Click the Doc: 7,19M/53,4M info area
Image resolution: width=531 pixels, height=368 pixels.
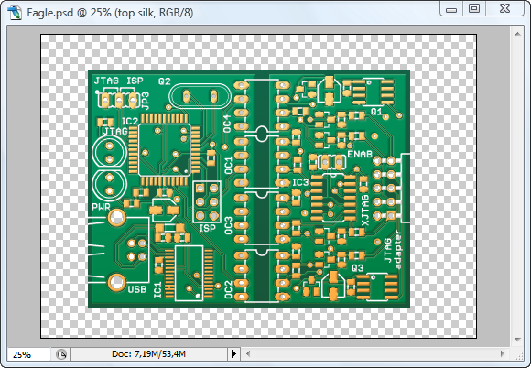pyautogui.click(x=148, y=354)
